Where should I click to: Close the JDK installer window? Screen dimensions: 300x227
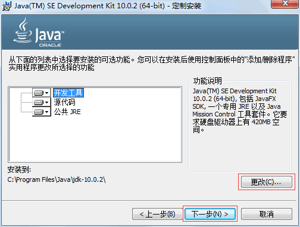click(285, 4)
